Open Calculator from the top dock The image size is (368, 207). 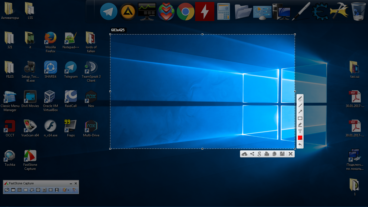tap(224, 12)
